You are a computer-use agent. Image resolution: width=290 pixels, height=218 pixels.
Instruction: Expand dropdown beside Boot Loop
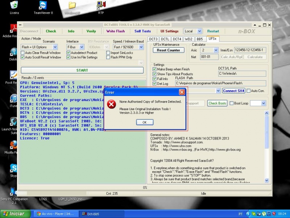(x=264, y=103)
